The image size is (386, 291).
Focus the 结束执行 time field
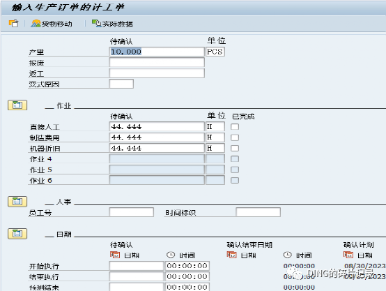click(x=187, y=276)
